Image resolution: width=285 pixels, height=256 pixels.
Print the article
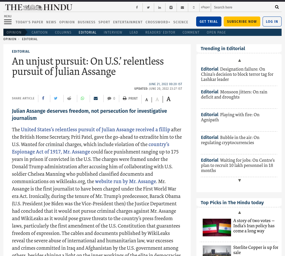tap(130, 99)
